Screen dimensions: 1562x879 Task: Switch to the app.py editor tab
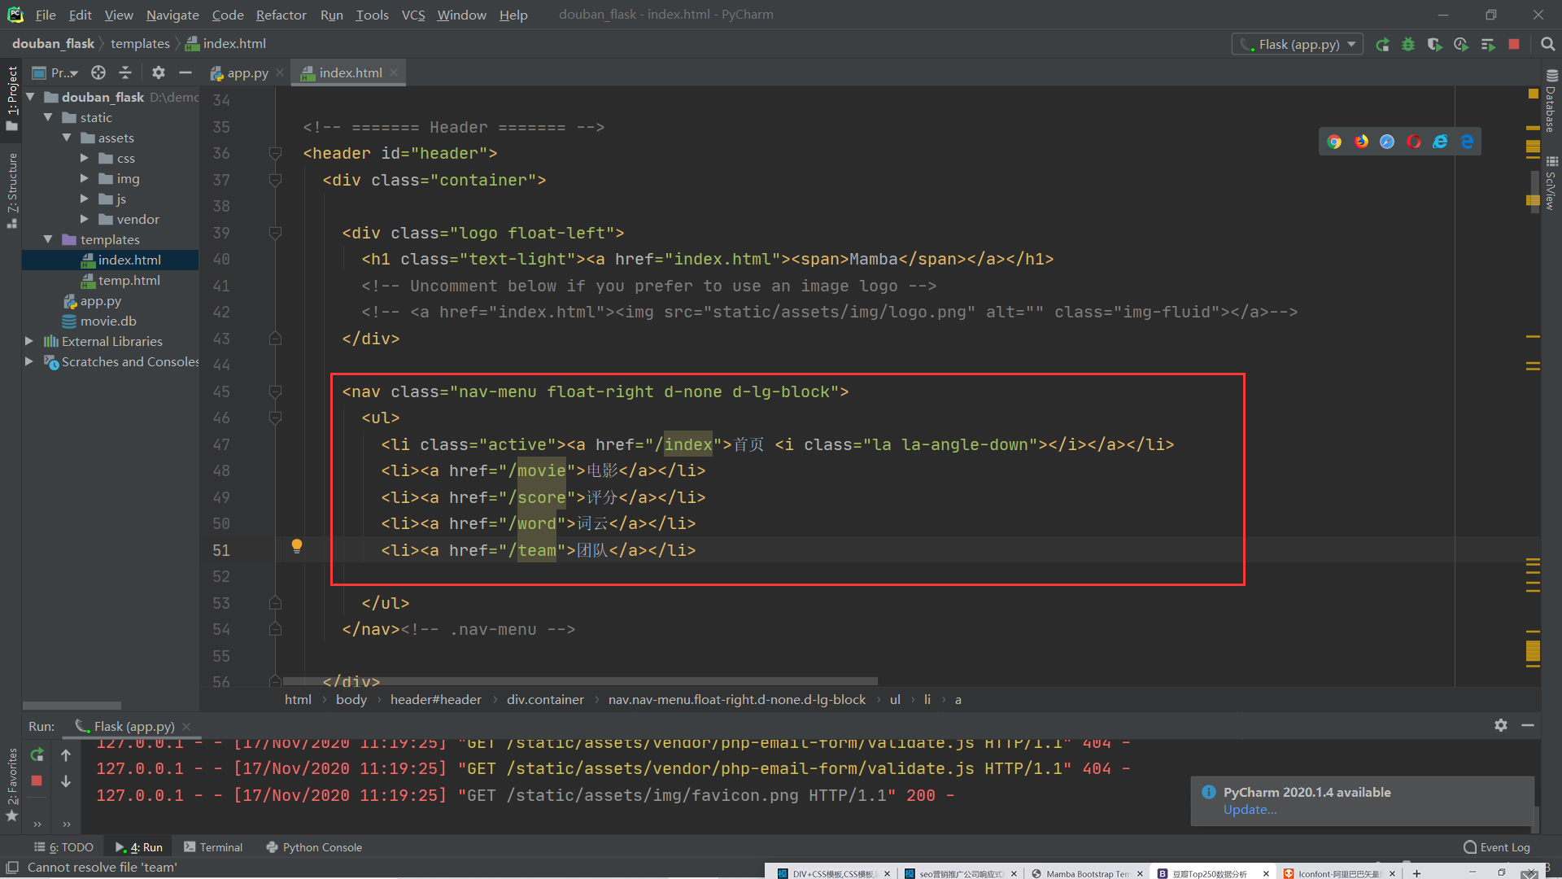[247, 72]
